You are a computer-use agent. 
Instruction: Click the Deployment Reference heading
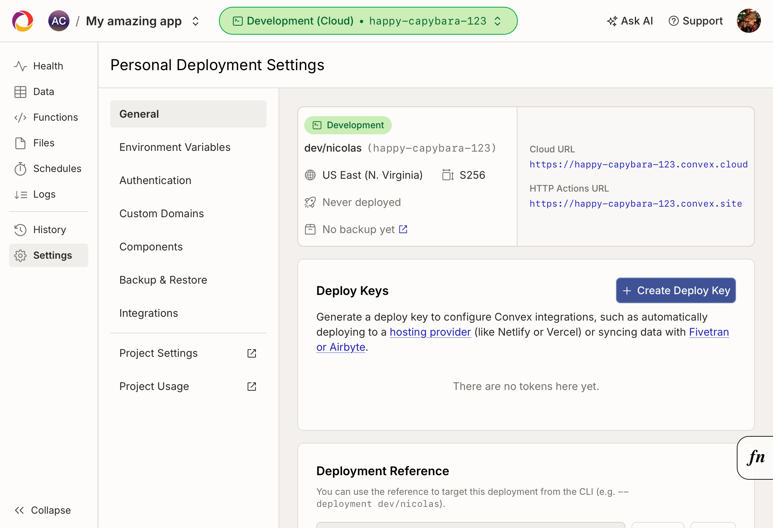tap(383, 471)
